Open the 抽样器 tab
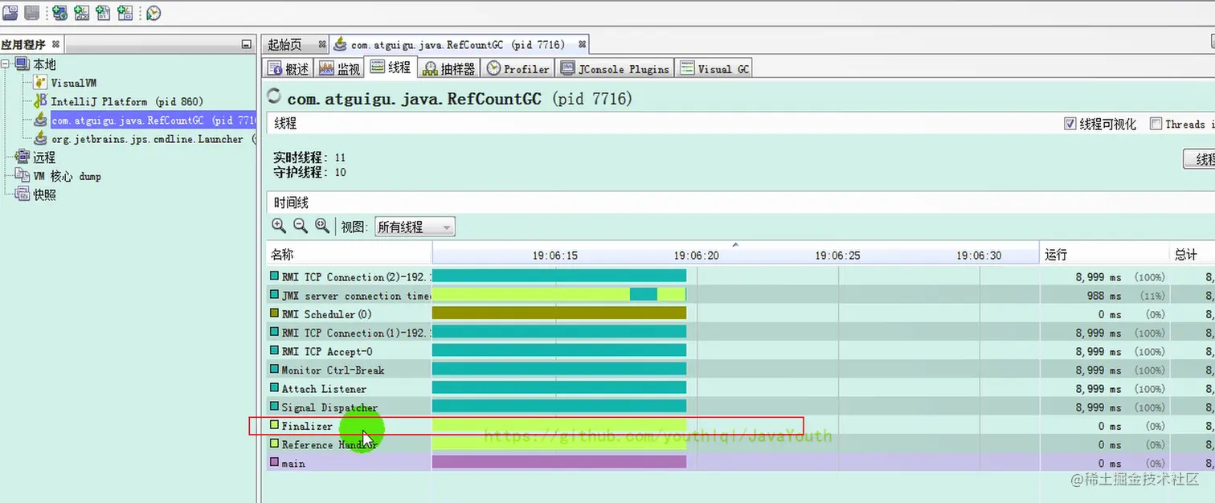This screenshot has width=1215, height=503. pos(450,68)
